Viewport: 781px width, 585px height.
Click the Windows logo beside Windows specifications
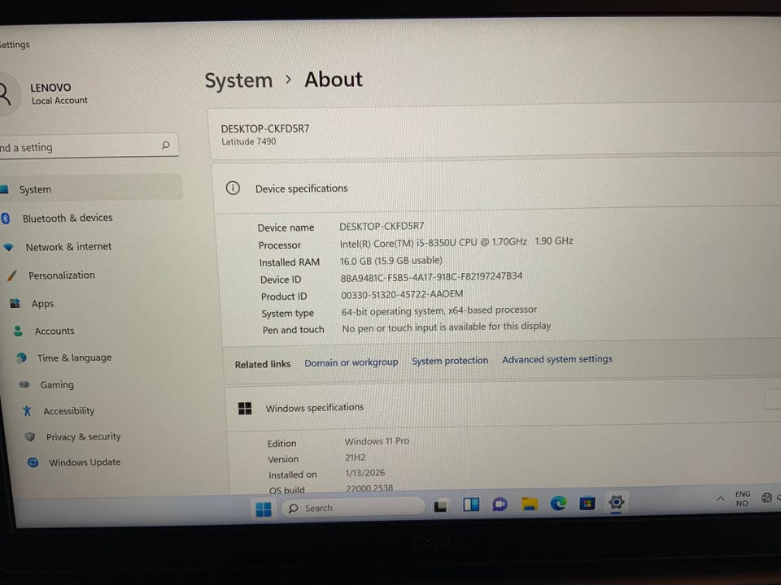pos(245,409)
